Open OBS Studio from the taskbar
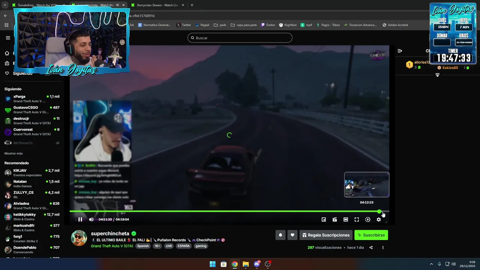Image resolution: width=480 pixels, height=270 pixels. tap(268, 264)
